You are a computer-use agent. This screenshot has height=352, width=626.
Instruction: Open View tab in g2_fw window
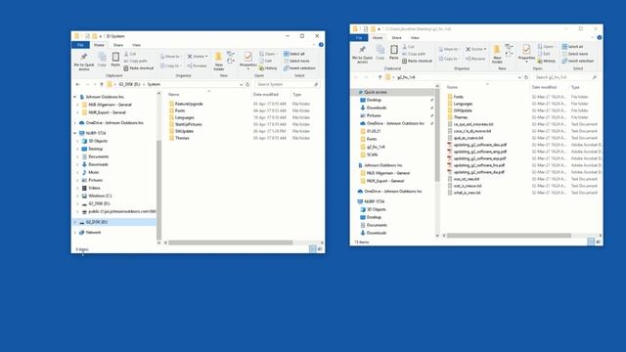(x=415, y=38)
